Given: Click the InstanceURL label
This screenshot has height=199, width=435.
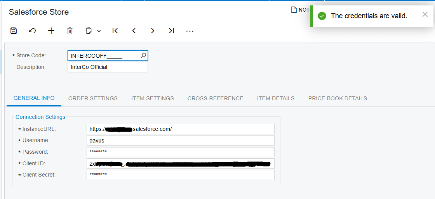Looking at the screenshot, I should [39, 129].
